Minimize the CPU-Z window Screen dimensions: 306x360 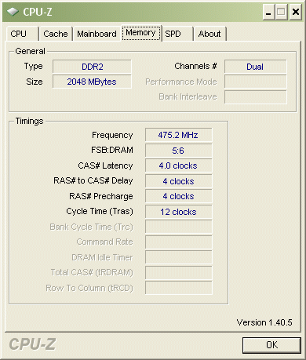[x=268, y=12]
